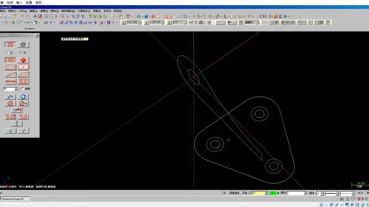Close the chaining dialog with the X

pyautogui.click(x=37, y=36)
